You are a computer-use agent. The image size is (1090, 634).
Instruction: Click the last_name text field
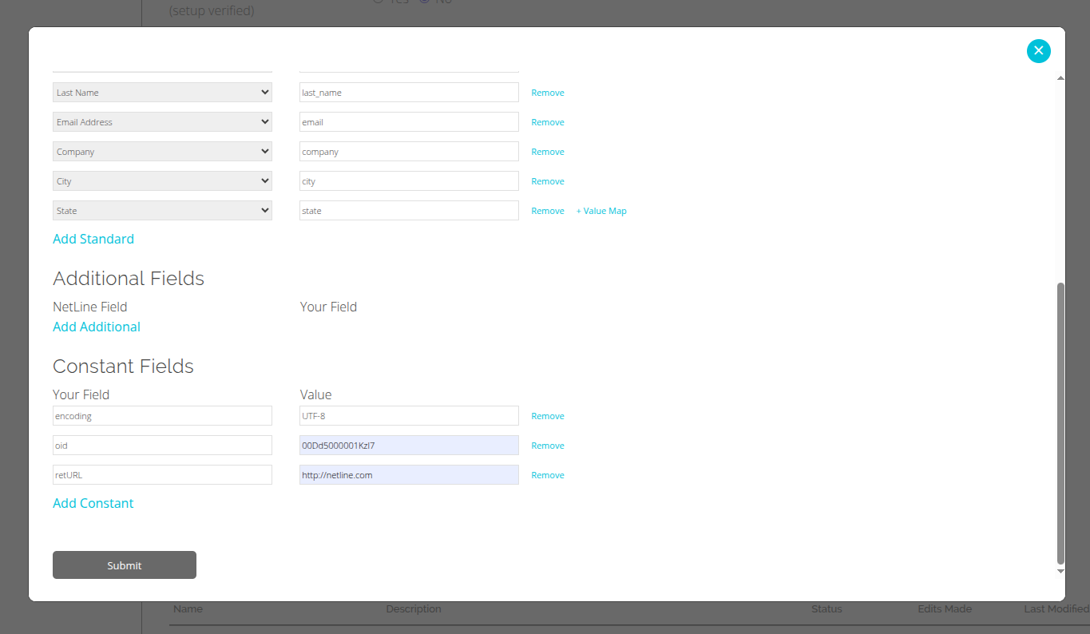pyautogui.click(x=409, y=93)
